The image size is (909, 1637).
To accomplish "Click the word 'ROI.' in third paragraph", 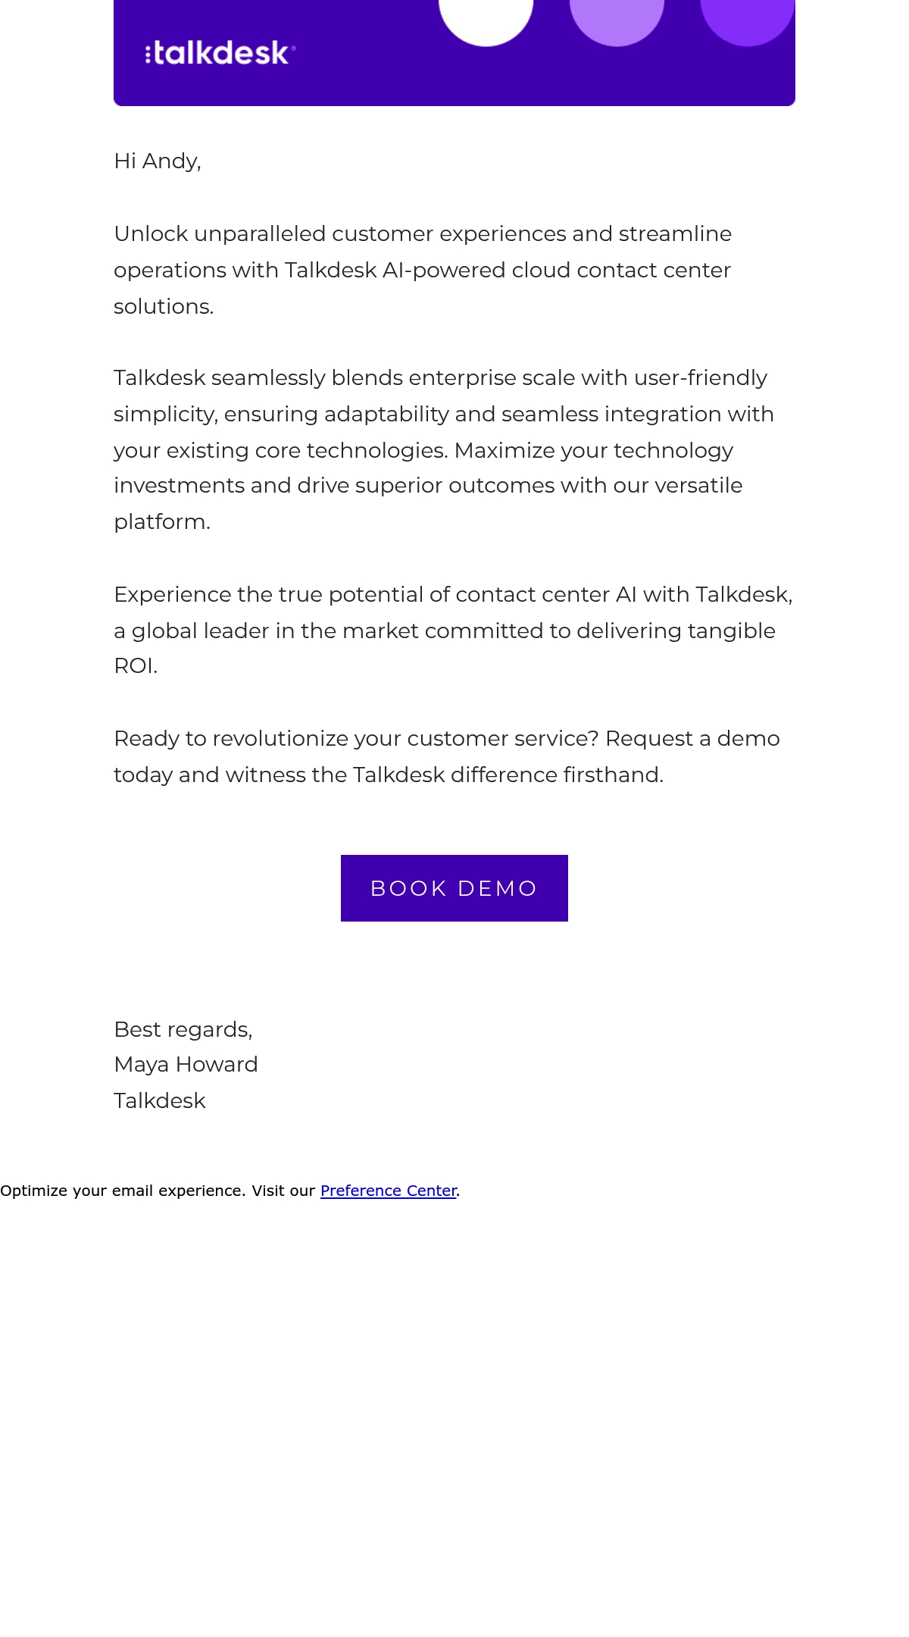I will pos(136,666).
